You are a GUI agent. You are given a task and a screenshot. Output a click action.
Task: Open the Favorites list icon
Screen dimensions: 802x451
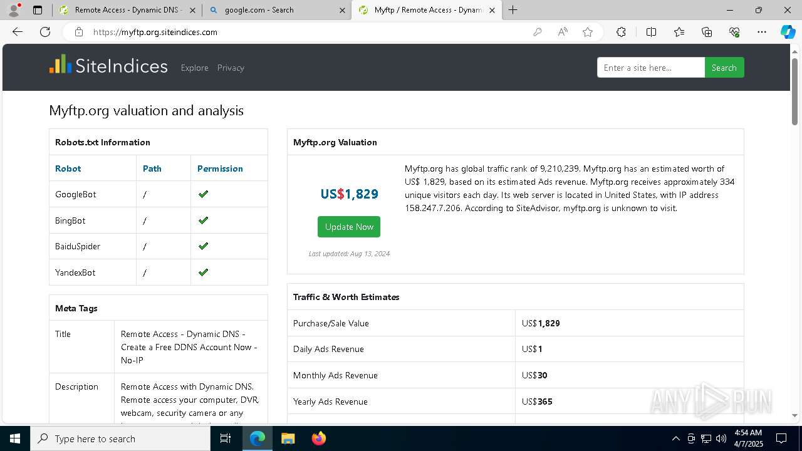679,32
